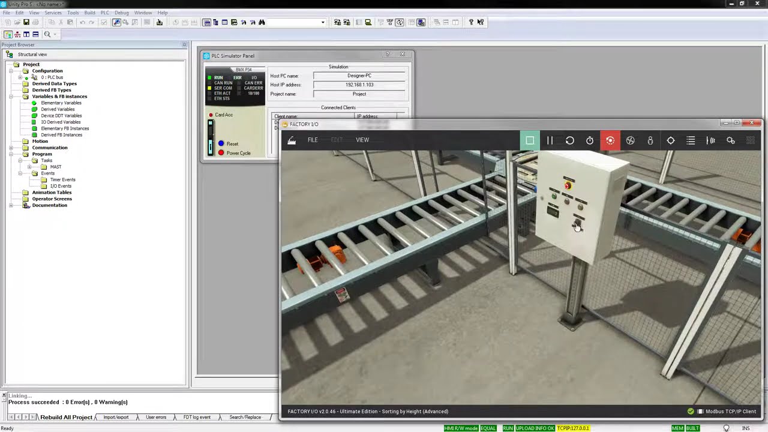
Task: Close the Project Browser panel
Action: (184, 45)
